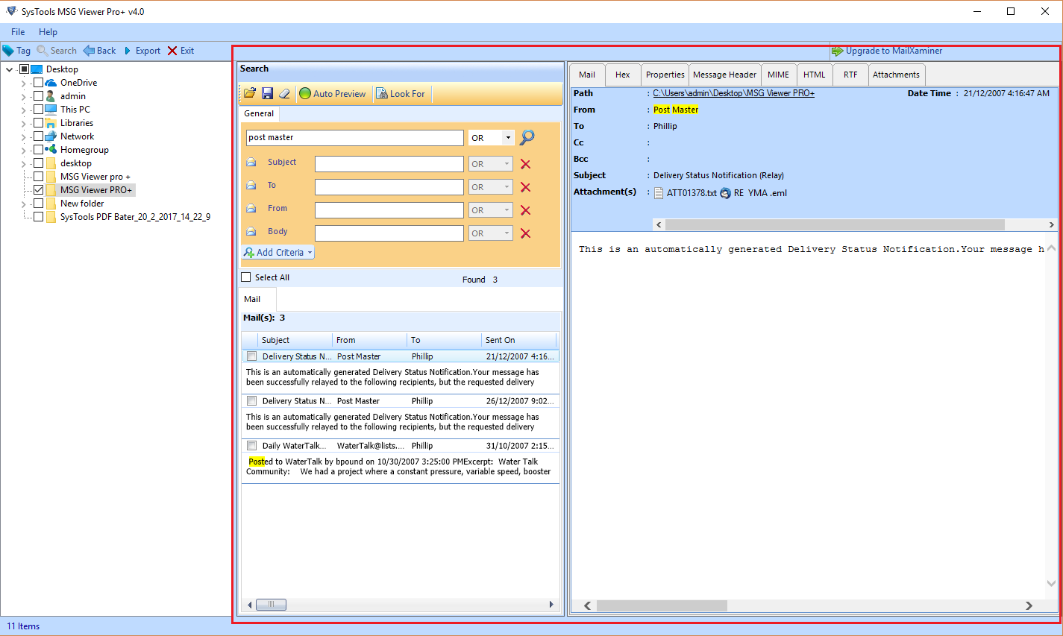This screenshot has width=1063, height=636.
Task: Click the message body horizontal scrollbar
Action: click(x=662, y=605)
